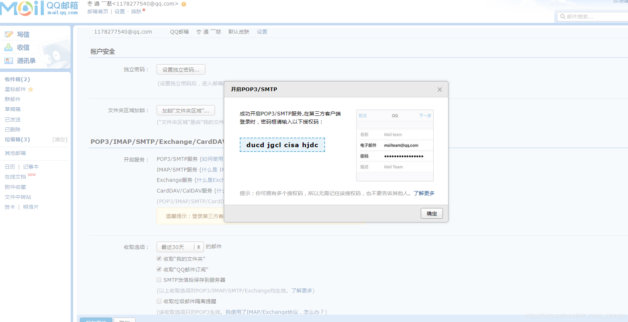
Task: Click 确定 button in dialog
Action: click(x=431, y=214)
